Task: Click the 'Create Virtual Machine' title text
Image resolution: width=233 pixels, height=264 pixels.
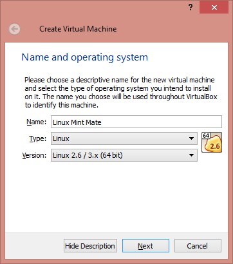Action: click(x=78, y=29)
